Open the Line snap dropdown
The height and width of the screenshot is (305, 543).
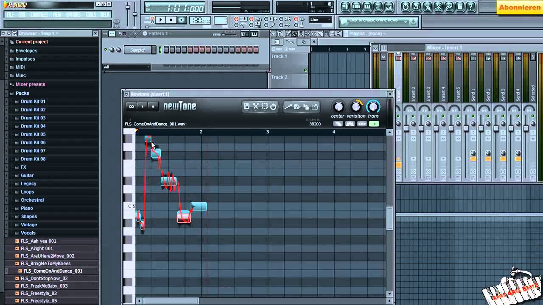click(321, 20)
